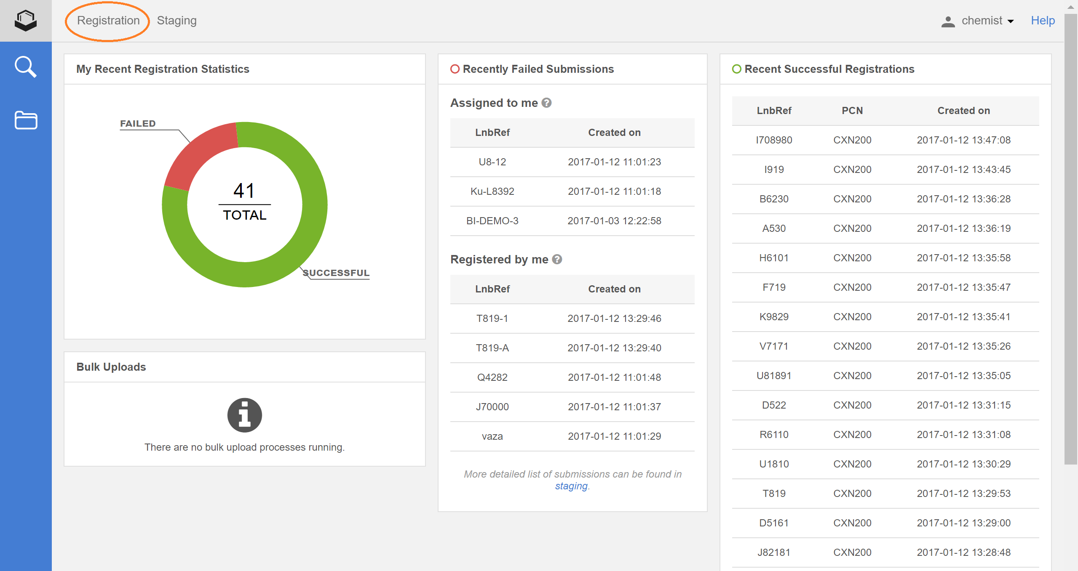Click LnbRef U8-12 failed submission row
Viewport: 1078px width, 571px height.
click(x=570, y=162)
